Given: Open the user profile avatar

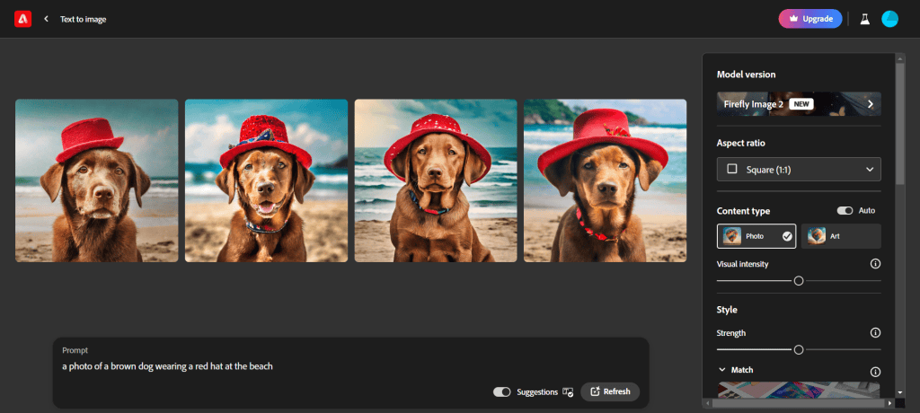Looking at the screenshot, I should pyautogui.click(x=889, y=19).
